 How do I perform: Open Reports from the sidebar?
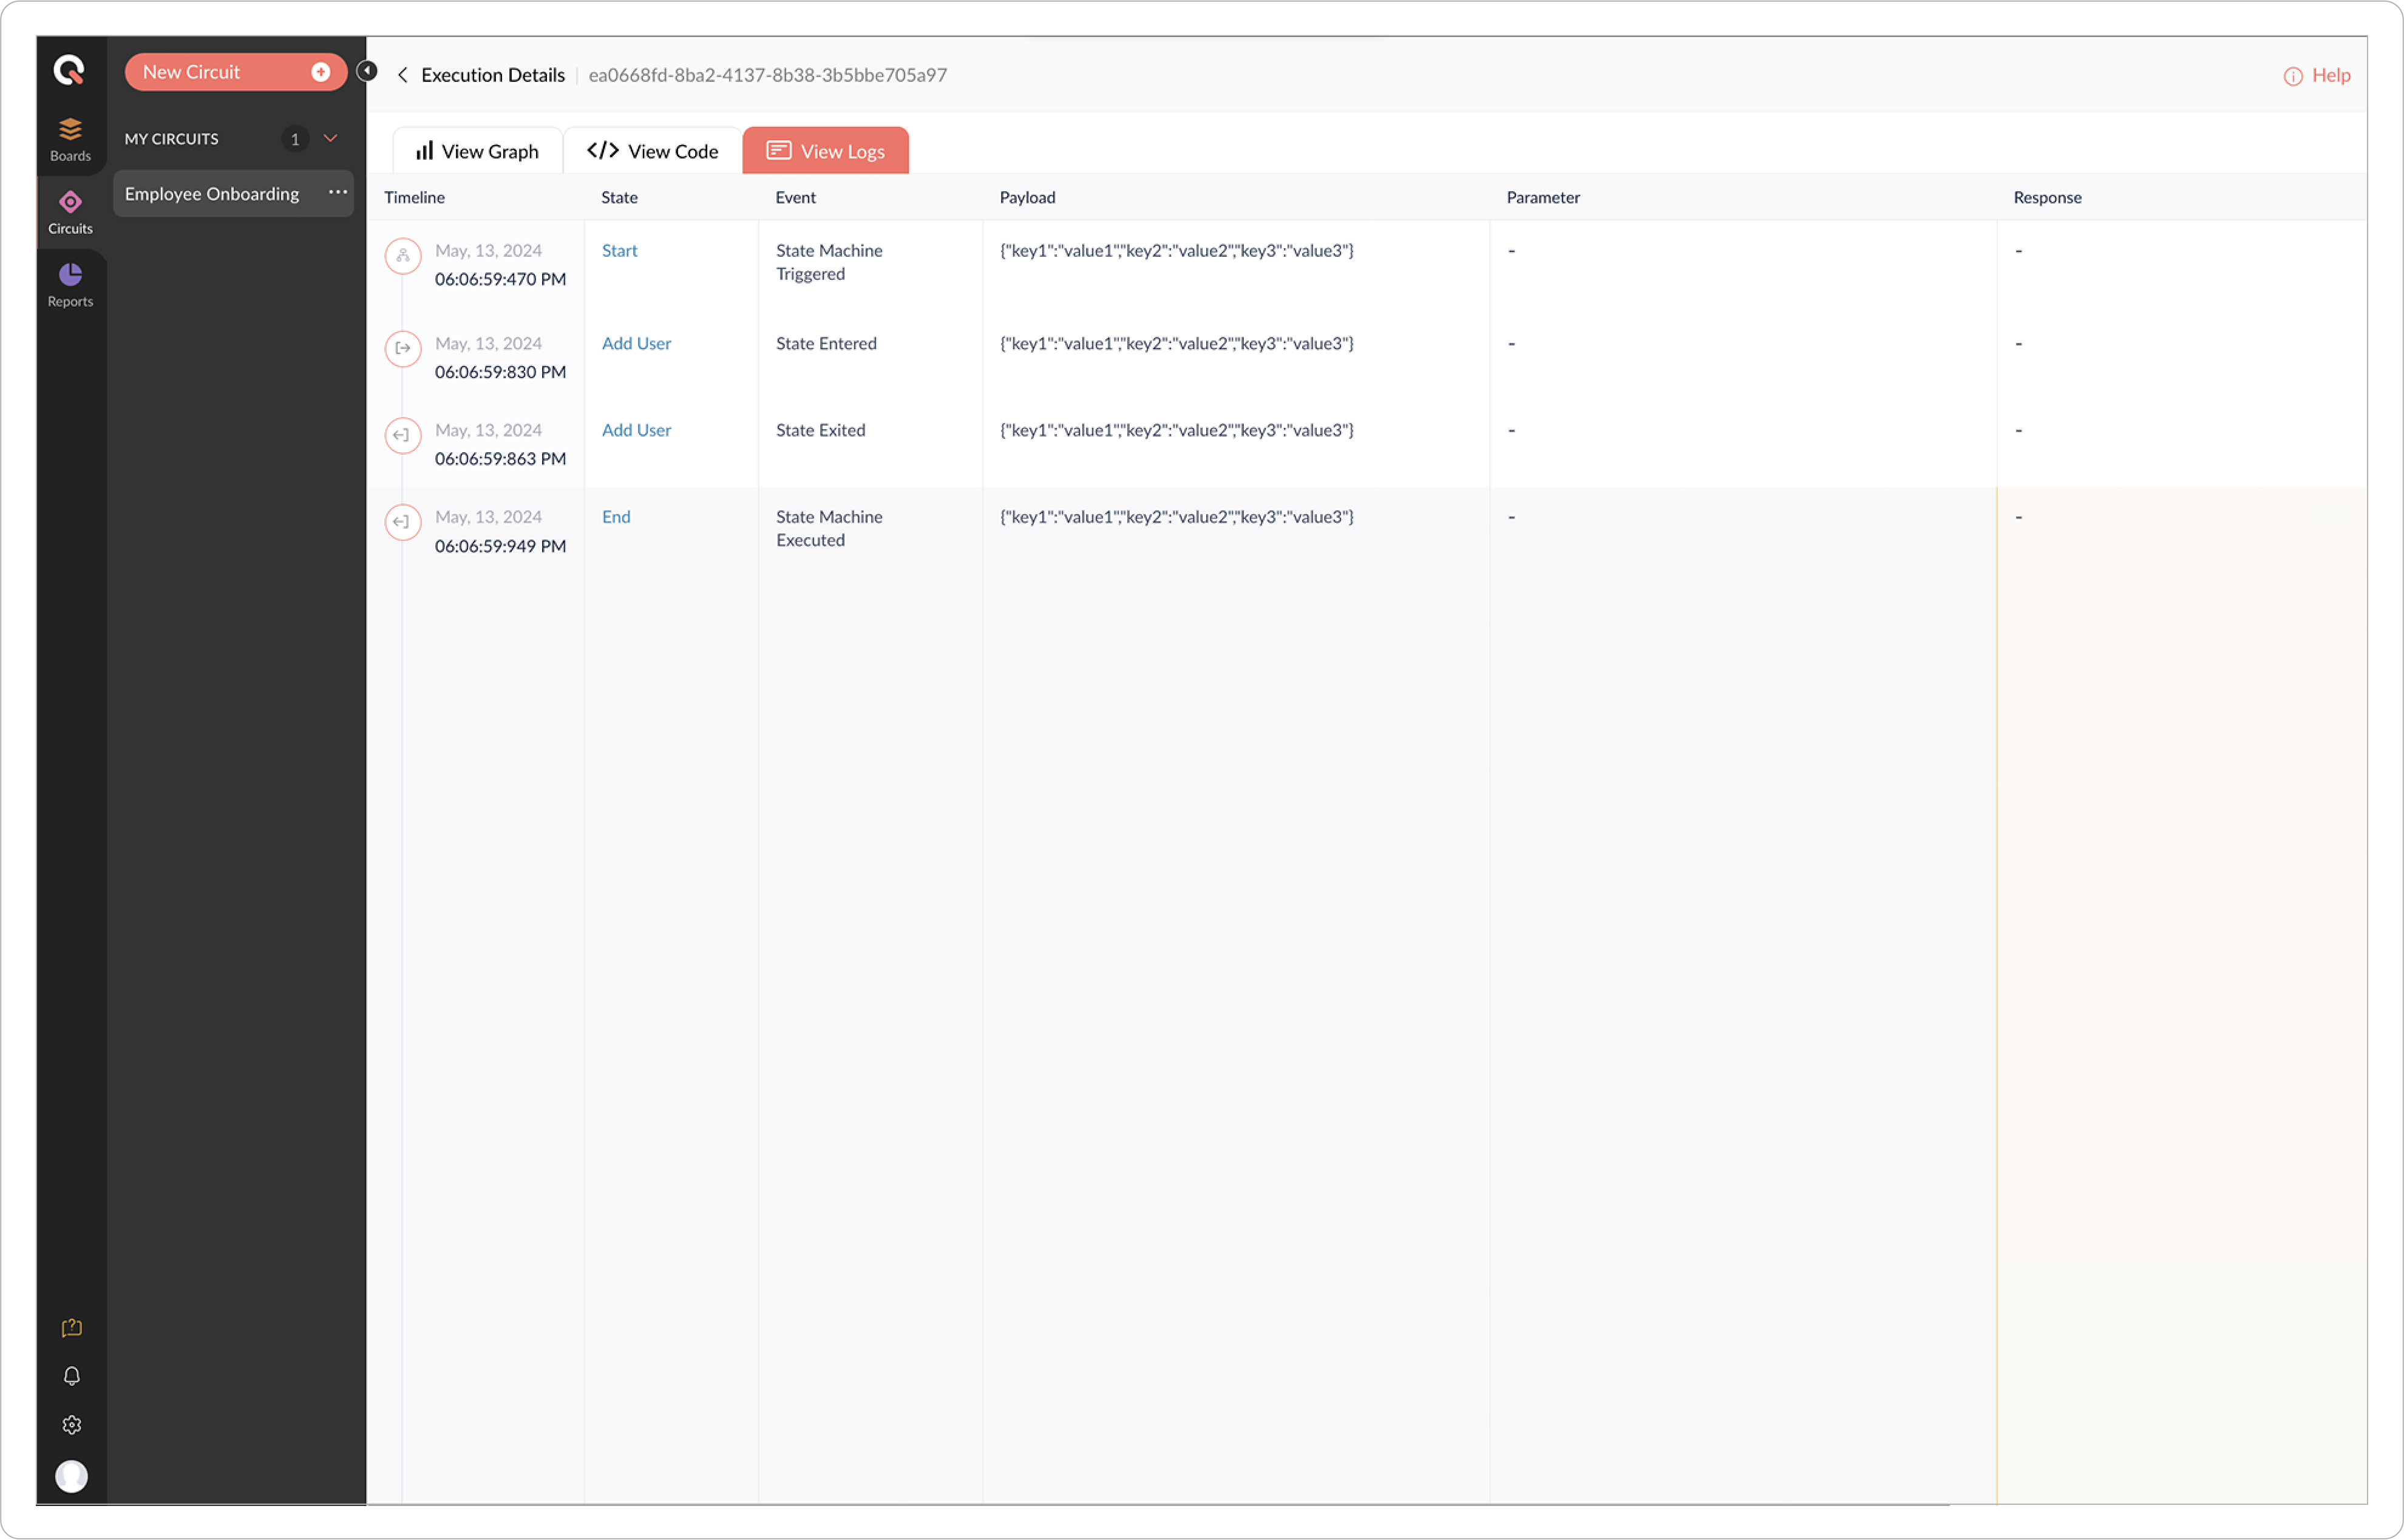[x=70, y=285]
